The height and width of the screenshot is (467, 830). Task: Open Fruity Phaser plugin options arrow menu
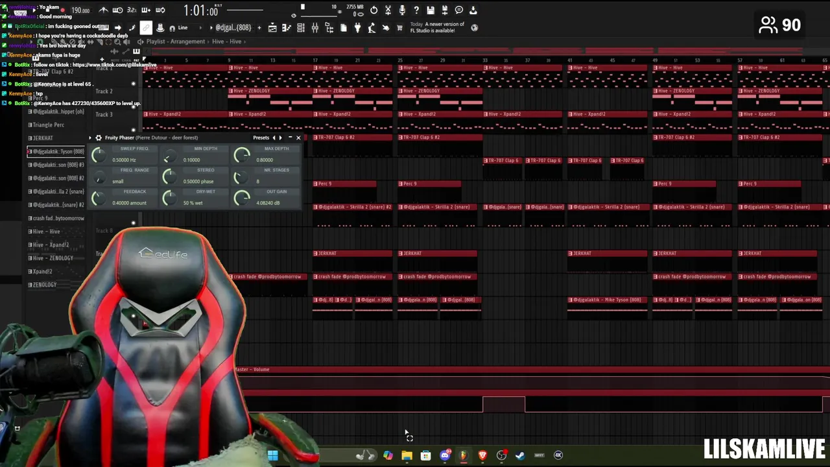tap(91, 138)
